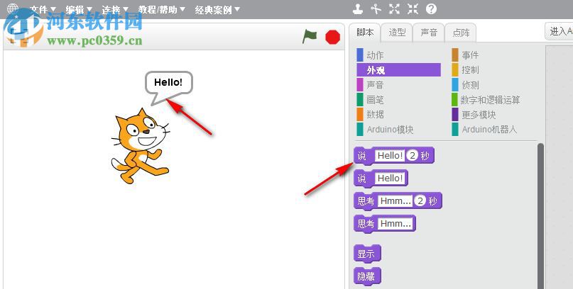Click the 隐藏 hide block
The image size is (573, 289).
tap(367, 277)
